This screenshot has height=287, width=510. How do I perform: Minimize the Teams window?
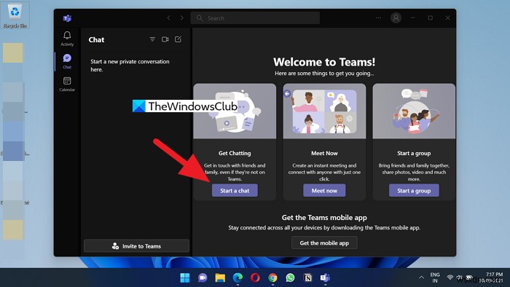(x=413, y=18)
